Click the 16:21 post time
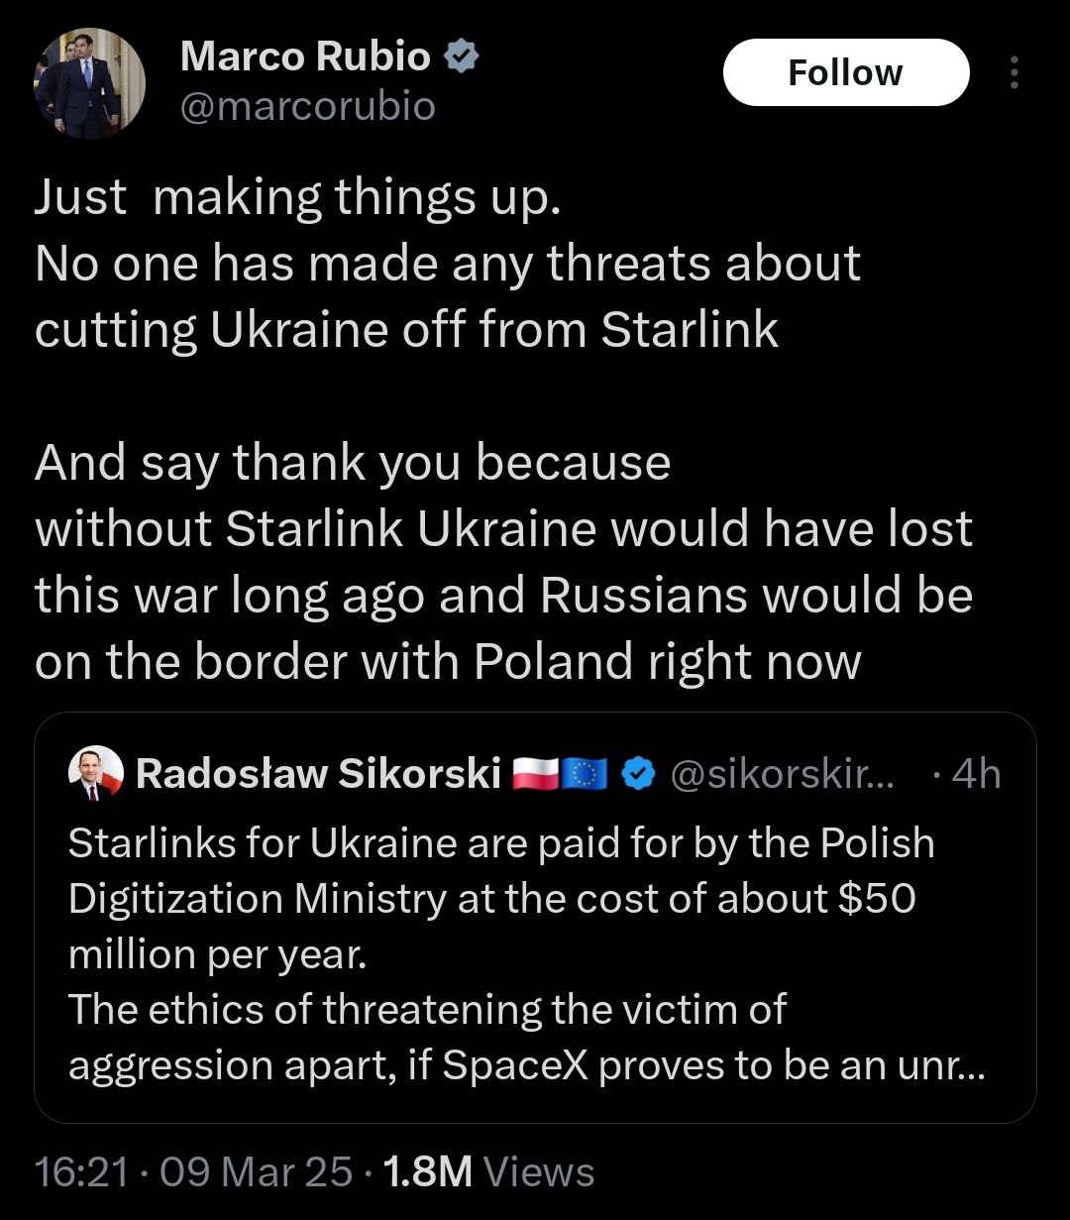This screenshot has height=1220, width=1070. (x=81, y=1172)
